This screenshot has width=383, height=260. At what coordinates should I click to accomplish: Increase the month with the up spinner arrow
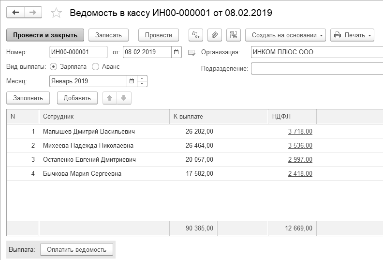142,78
